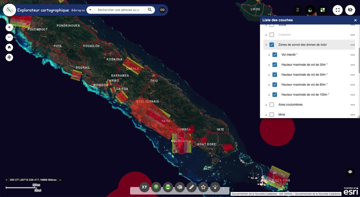360x197 pixels.
Task: Expand the 60m height sublayer arrow
Action: 269,85
